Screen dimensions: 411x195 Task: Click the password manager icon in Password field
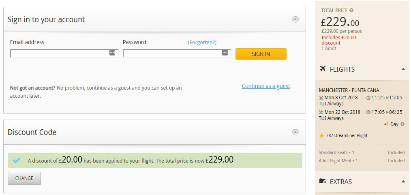point(225,53)
